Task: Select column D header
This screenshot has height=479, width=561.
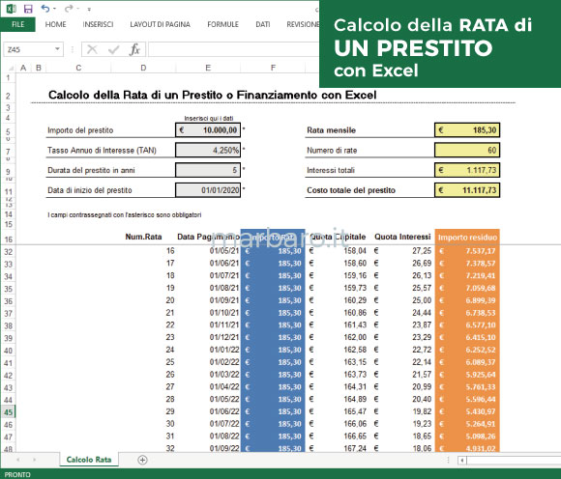Action: coord(143,68)
